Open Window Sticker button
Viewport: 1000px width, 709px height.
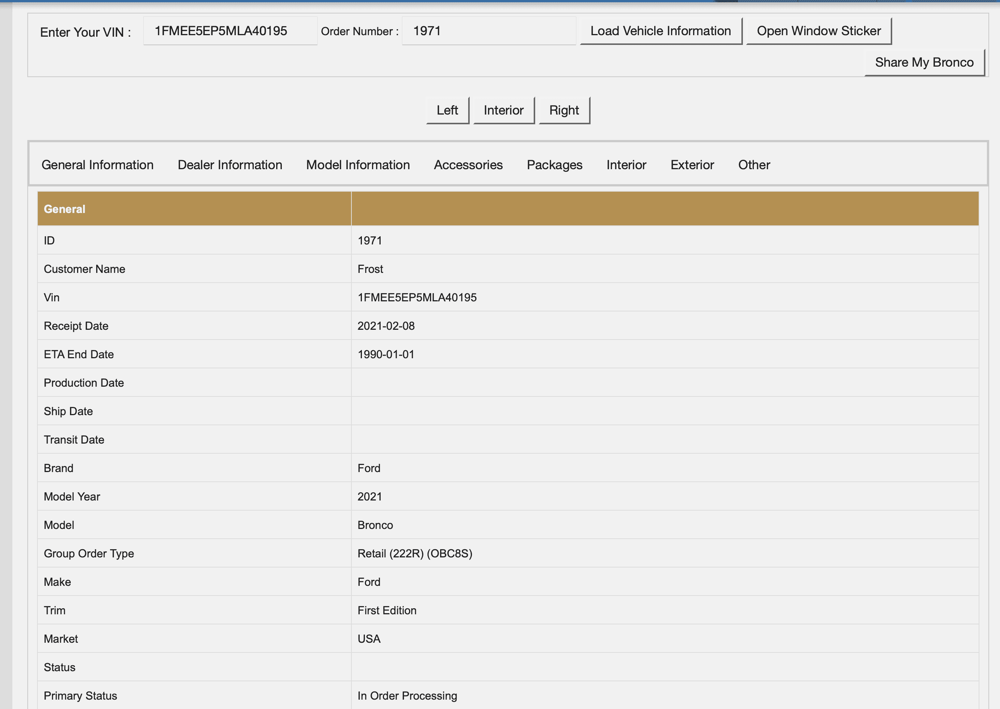pyautogui.click(x=818, y=31)
